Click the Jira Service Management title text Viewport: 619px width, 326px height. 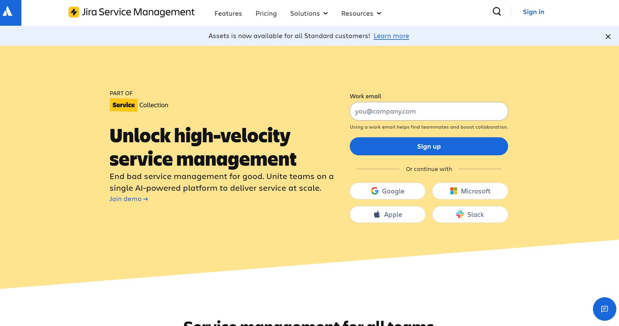(x=138, y=12)
